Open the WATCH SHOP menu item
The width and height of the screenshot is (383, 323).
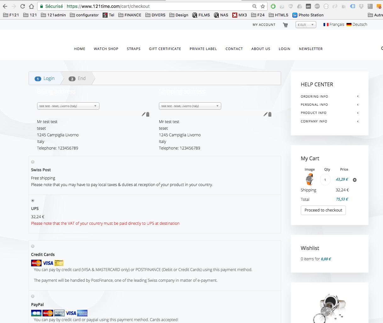(x=106, y=49)
